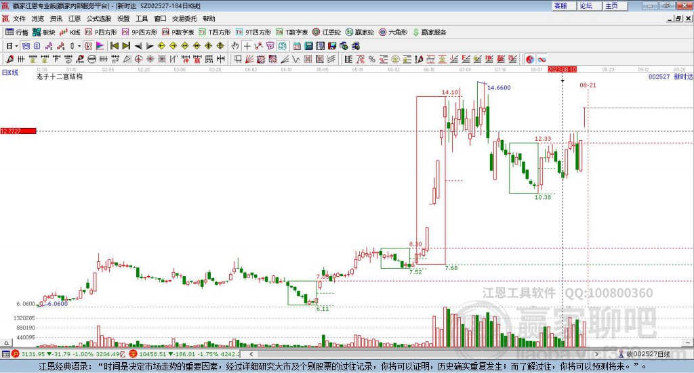Open the 工具 menu

(142, 18)
